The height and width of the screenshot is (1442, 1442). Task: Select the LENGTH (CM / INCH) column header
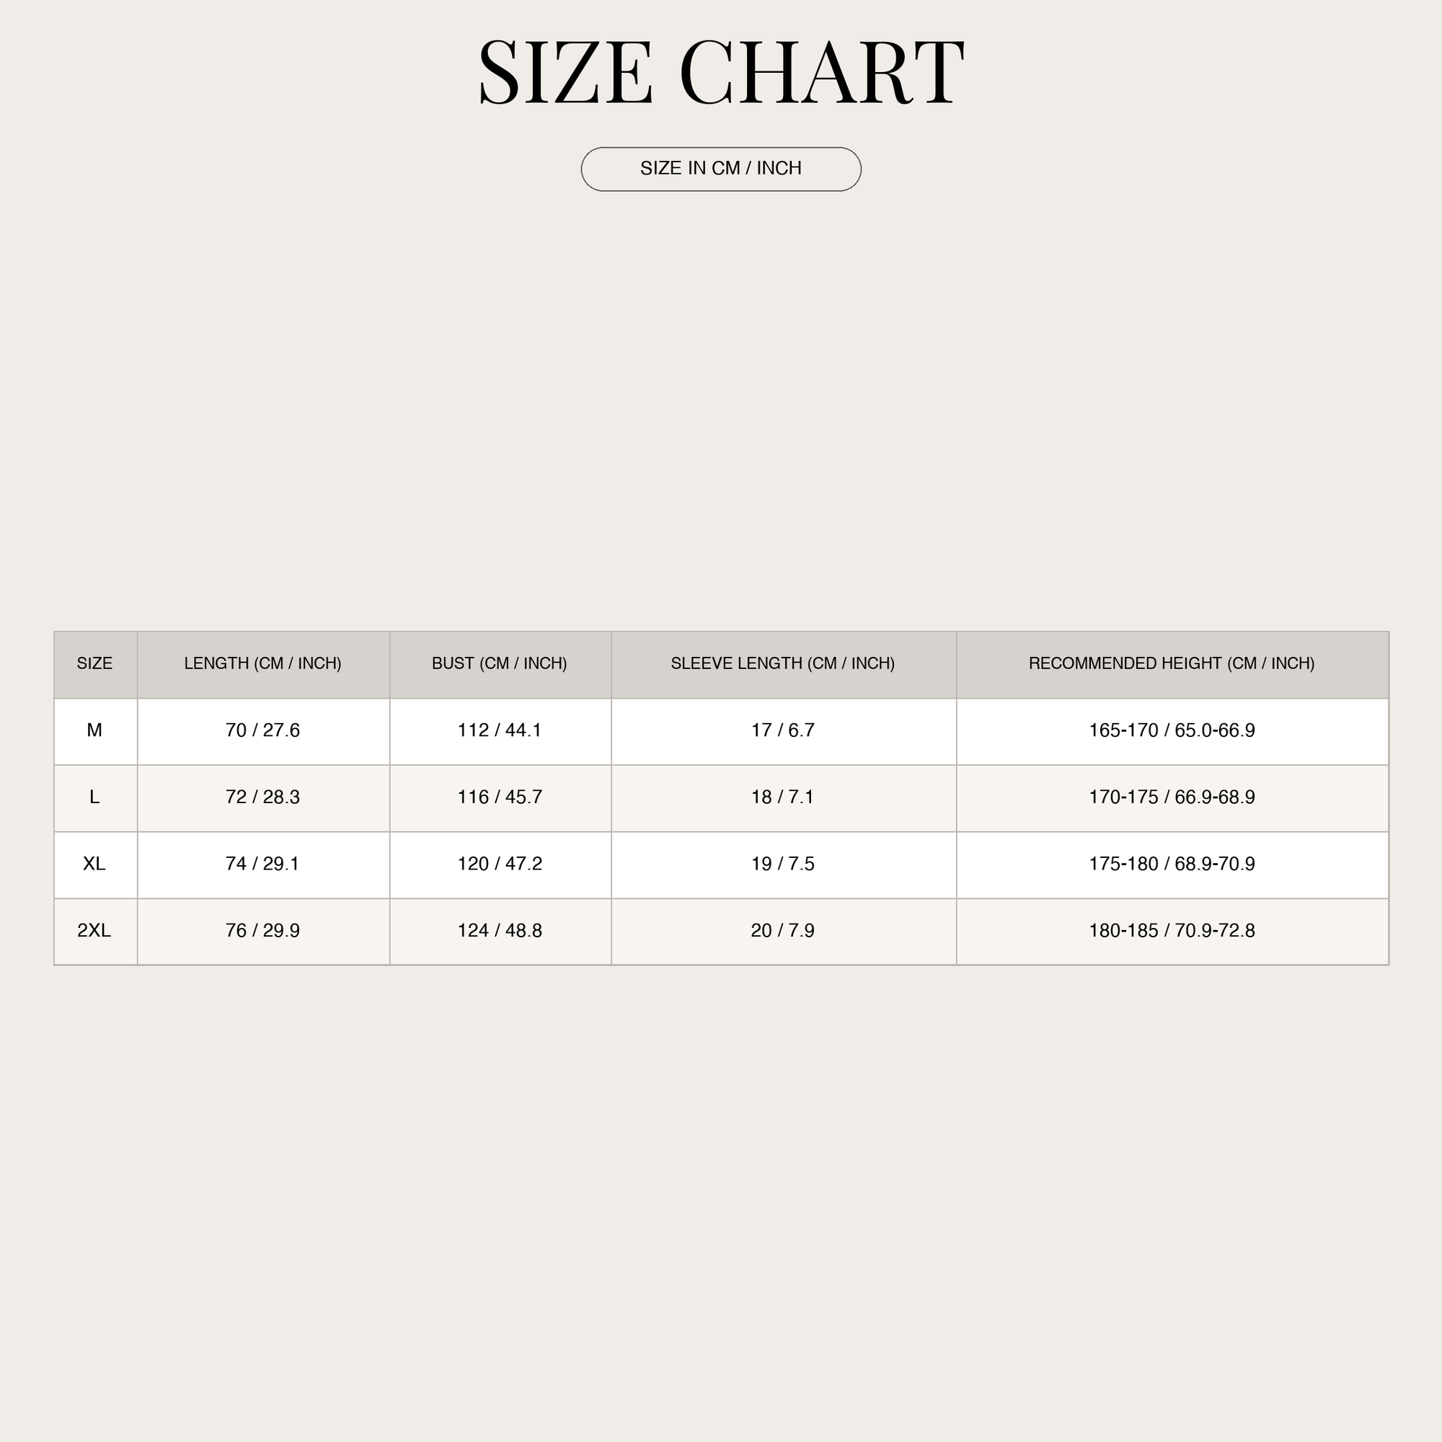263,664
